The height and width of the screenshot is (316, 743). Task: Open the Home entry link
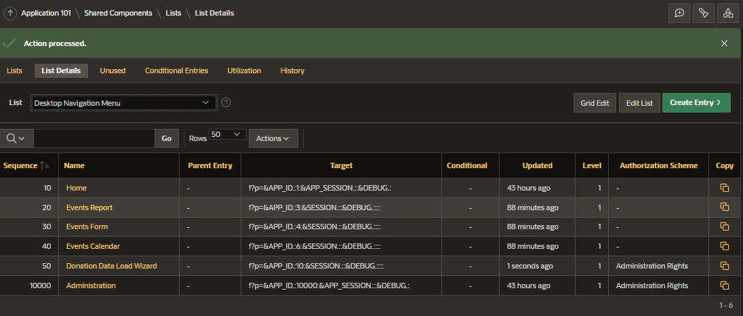click(77, 188)
